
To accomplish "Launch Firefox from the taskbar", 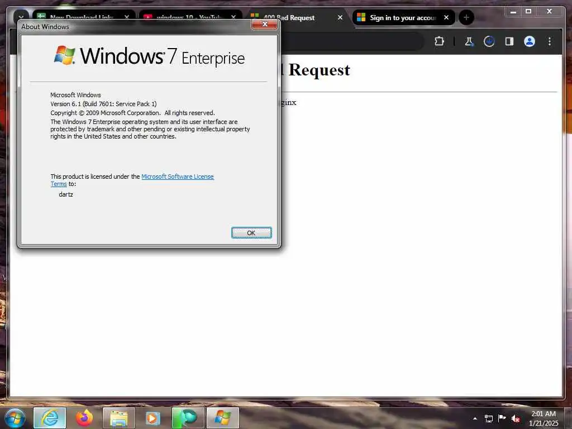I will tap(84, 418).
